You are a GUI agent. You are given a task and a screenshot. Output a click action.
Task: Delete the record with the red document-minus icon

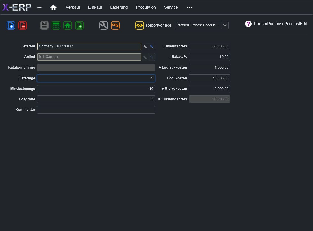tap(23, 25)
